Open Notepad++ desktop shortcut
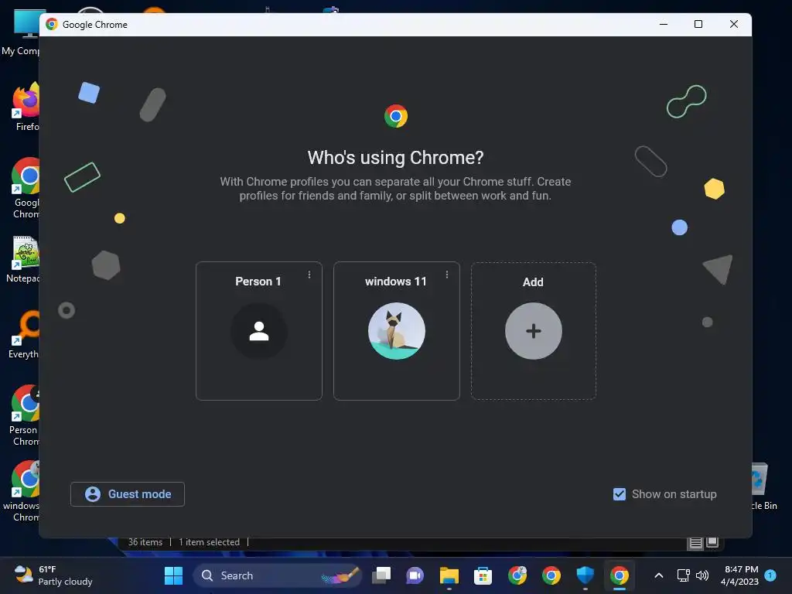Screen dimensions: 792x594 (x=23, y=260)
